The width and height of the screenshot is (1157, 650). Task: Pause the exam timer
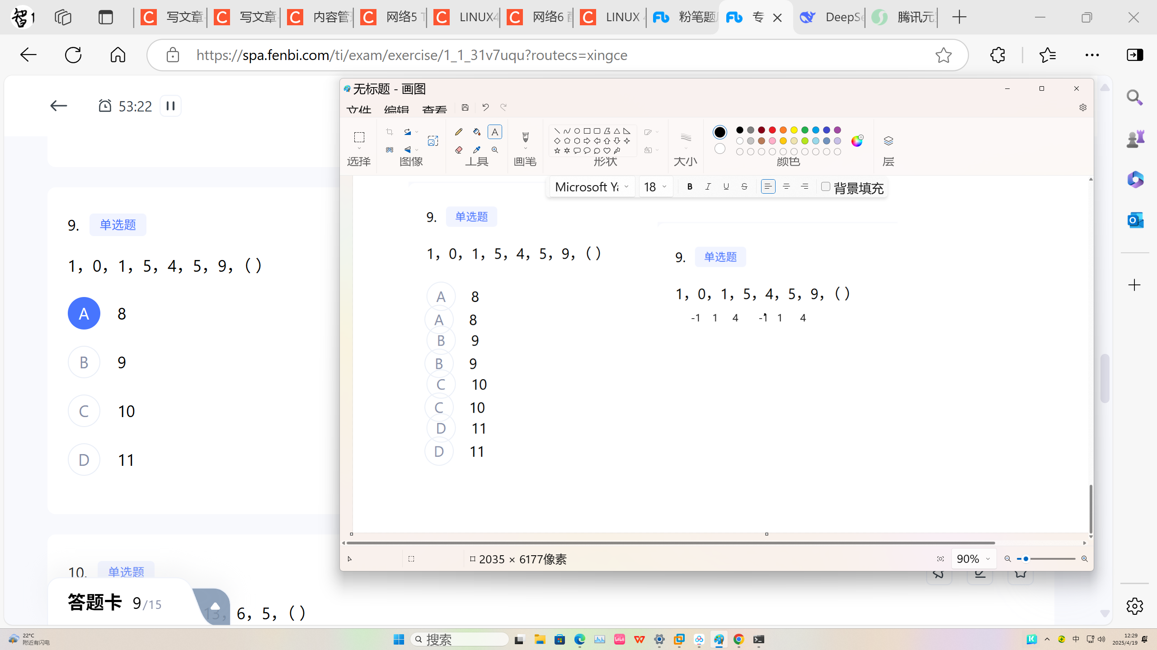[x=170, y=106]
